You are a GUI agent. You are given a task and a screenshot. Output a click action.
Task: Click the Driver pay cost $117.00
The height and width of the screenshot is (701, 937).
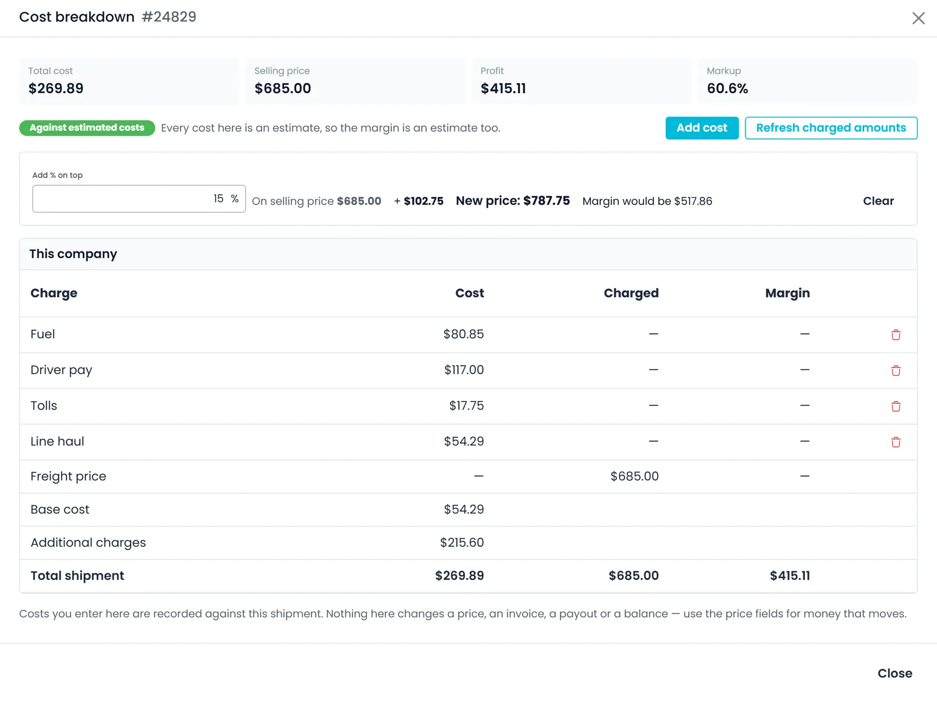(x=464, y=370)
